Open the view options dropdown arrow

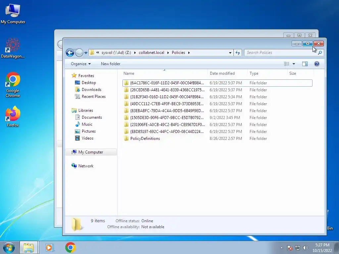tap(294, 64)
